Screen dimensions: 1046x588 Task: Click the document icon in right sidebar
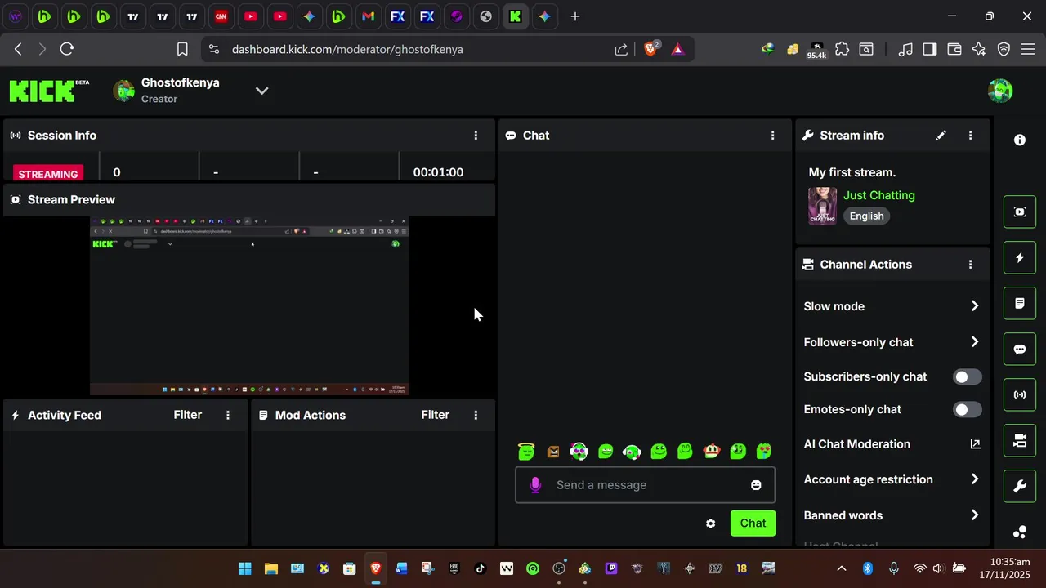pyautogui.click(x=1020, y=303)
